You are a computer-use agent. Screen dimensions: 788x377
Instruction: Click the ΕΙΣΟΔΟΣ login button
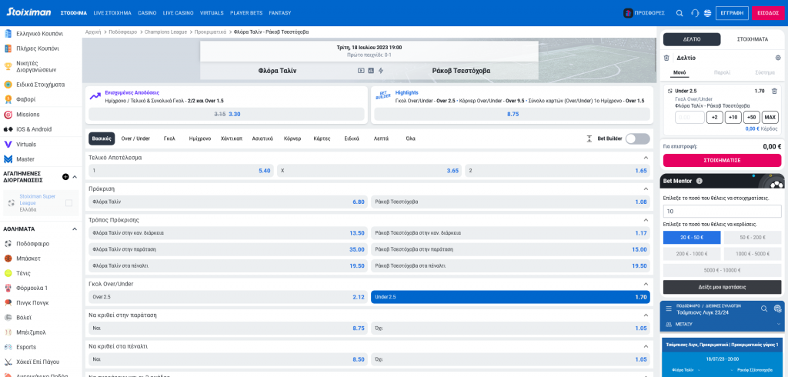tap(768, 13)
